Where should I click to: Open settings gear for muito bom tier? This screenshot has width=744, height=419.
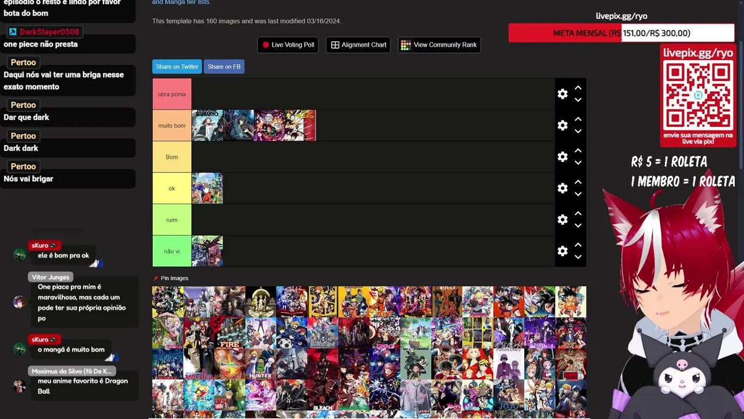coord(562,126)
